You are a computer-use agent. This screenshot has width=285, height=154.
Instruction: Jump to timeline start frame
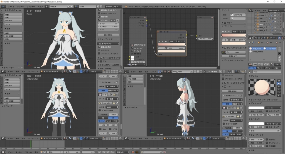click(x=99, y=152)
